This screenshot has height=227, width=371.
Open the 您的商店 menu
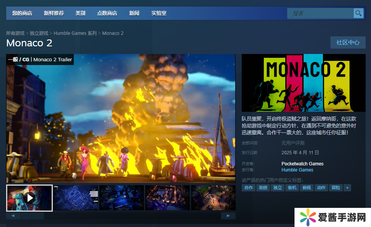22,13
